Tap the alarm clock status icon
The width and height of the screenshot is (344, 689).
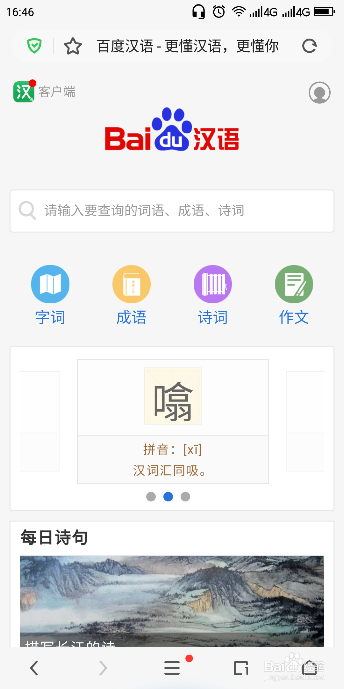point(219,12)
